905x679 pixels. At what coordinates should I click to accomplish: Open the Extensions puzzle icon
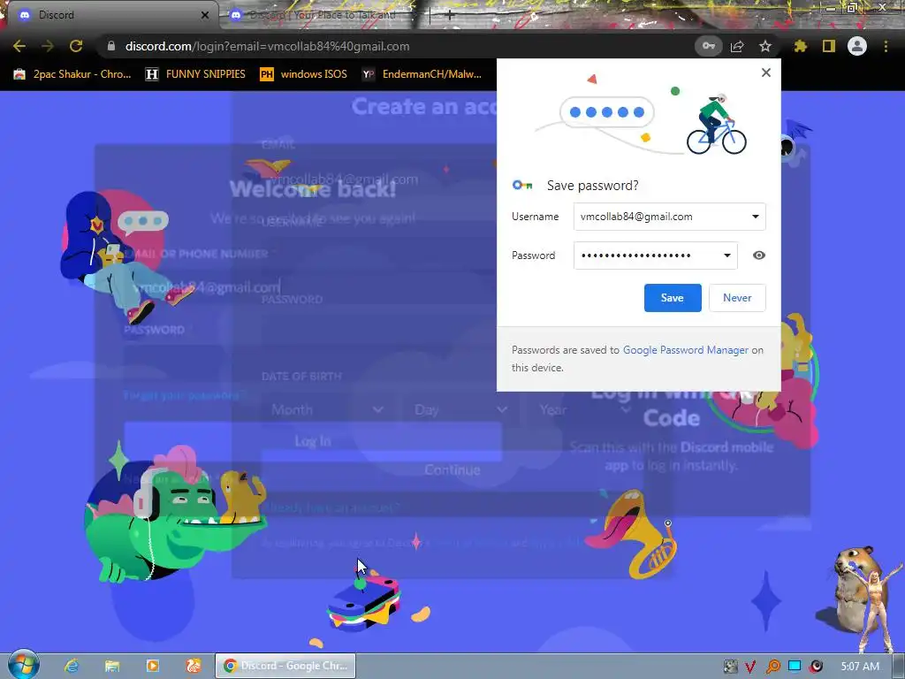coord(801,46)
